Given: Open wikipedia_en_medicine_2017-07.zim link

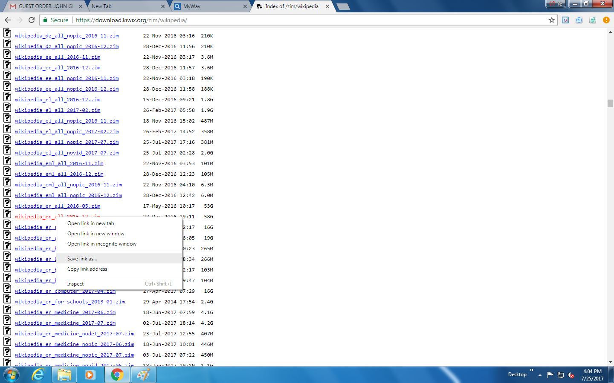Looking at the screenshot, I should 65,323.
